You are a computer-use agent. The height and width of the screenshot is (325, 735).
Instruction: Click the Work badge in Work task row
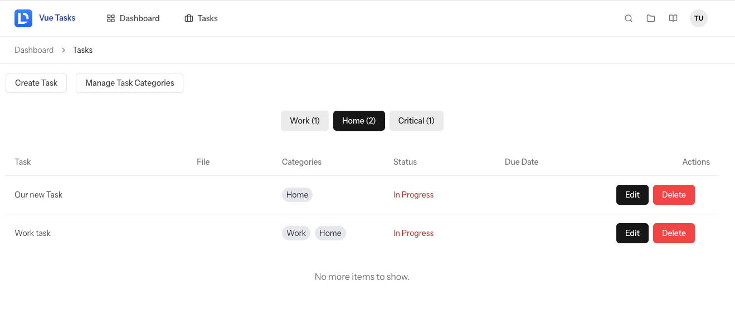click(x=296, y=233)
